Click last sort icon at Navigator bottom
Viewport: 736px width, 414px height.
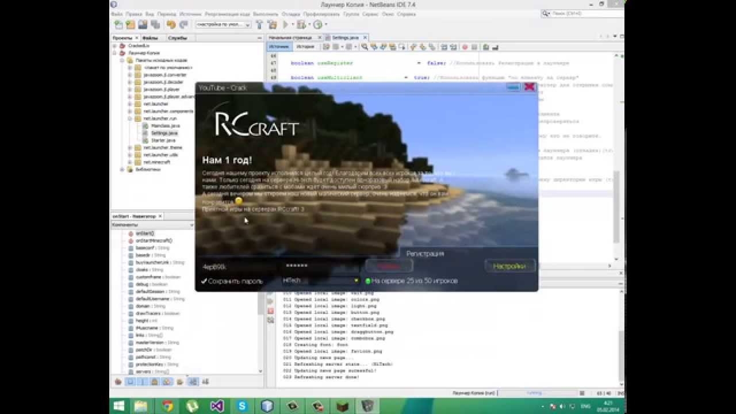point(205,381)
